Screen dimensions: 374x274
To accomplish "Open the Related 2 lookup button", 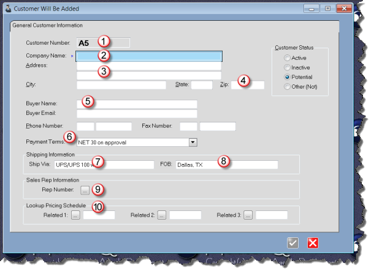I will click(162, 215).
